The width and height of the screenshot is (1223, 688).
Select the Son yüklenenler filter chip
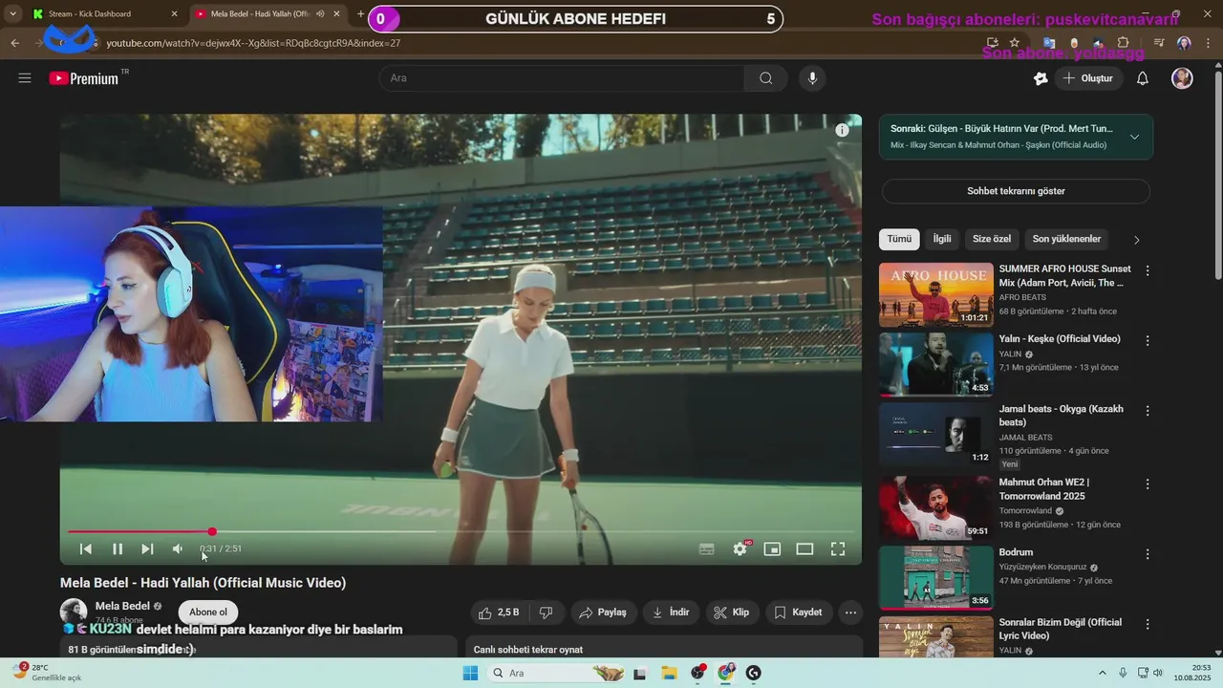[1066, 239]
